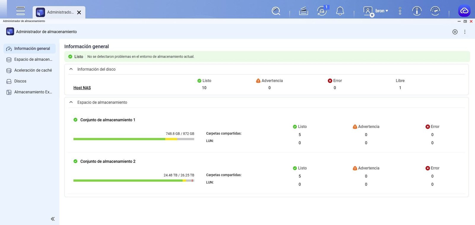Click LUN label in Conjunto 2
This screenshot has width=475, height=225.
[210, 182]
